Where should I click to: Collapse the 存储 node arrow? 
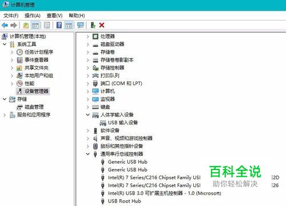click(5, 99)
